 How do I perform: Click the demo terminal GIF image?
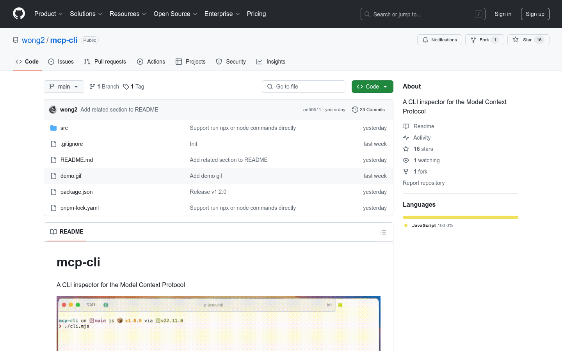point(219,324)
